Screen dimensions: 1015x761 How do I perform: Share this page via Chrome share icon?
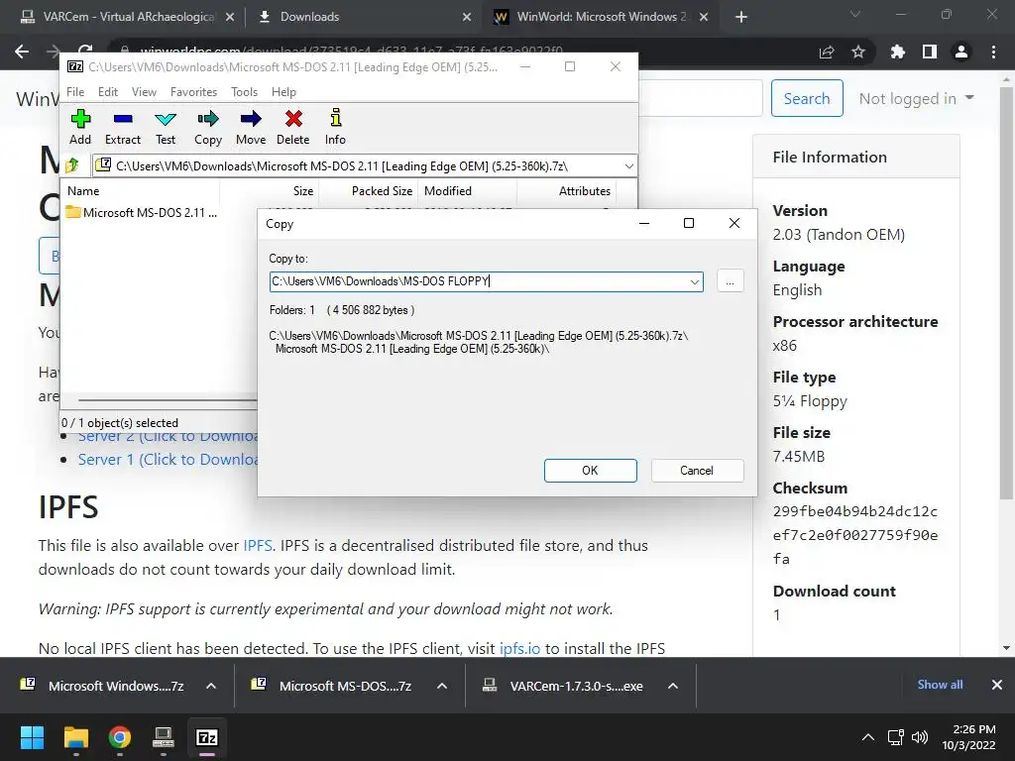point(827,52)
